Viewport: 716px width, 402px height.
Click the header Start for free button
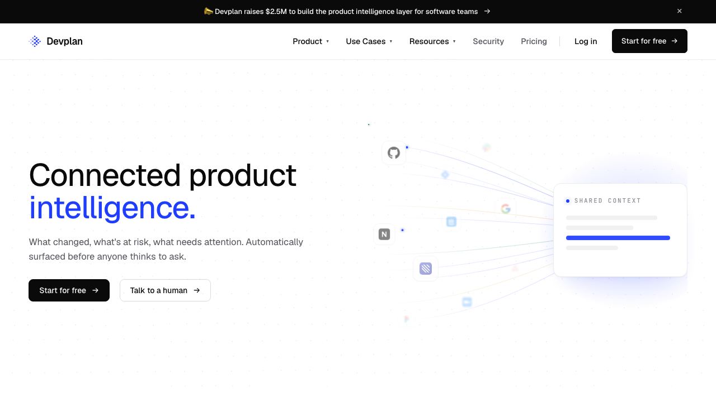tap(649, 41)
